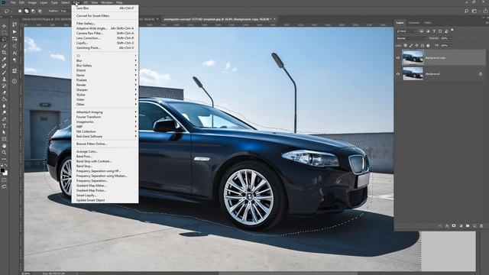Toggle lock position in Layers panel
This screenshot has height=275, width=489.
[416, 46]
